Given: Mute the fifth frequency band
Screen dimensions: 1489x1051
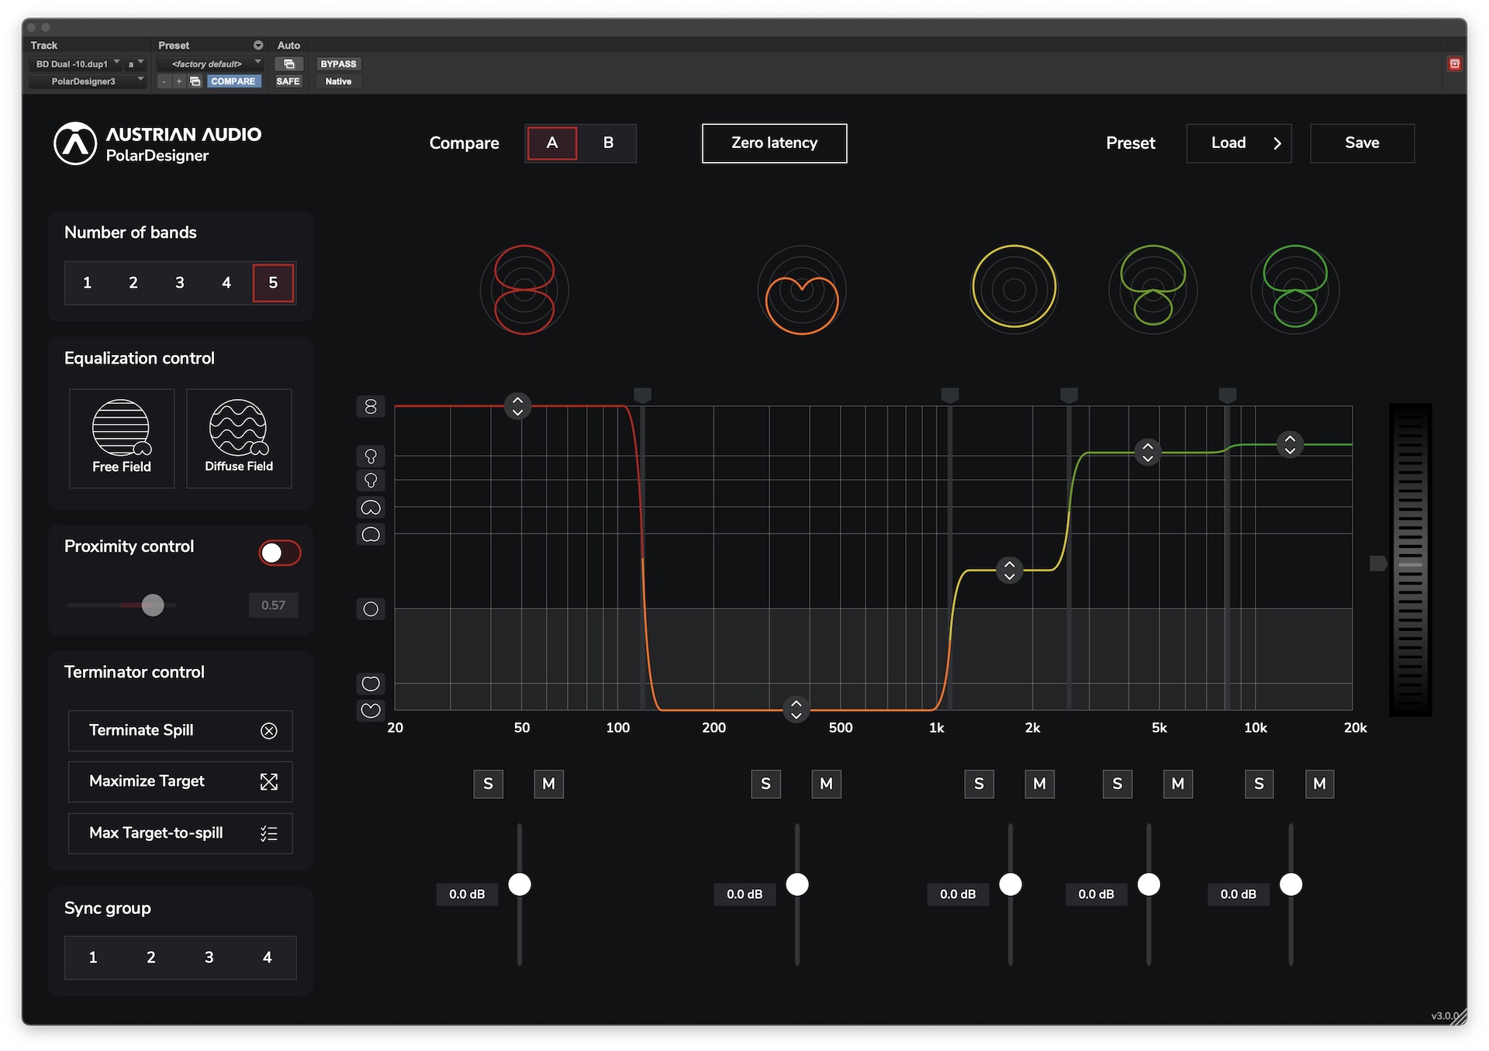Looking at the screenshot, I should tap(1319, 784).
